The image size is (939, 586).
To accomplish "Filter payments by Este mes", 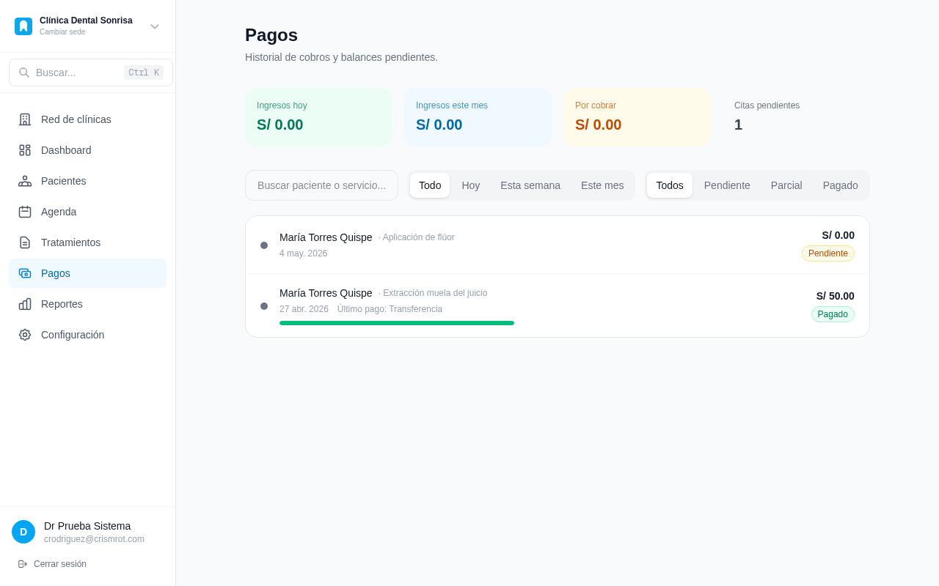I will [x=602, y=185].
